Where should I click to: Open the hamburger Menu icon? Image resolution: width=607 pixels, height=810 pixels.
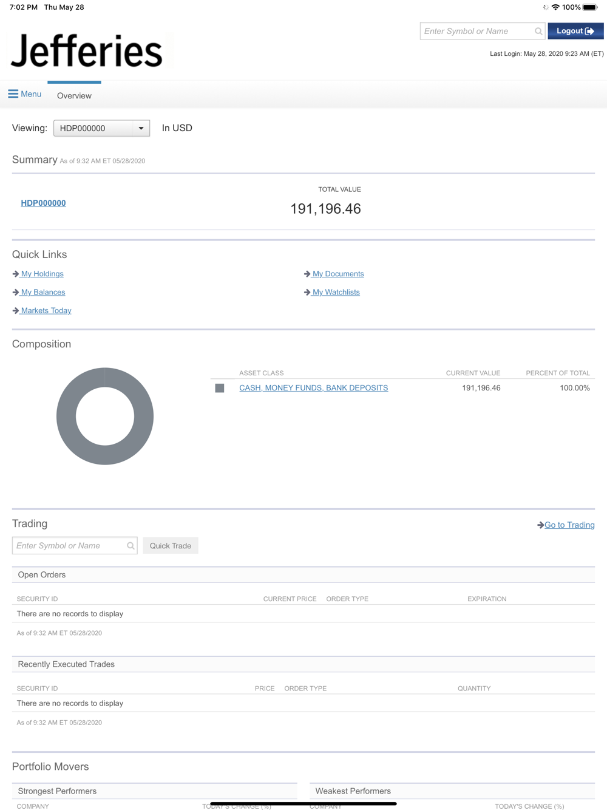(x=13, y=94)
